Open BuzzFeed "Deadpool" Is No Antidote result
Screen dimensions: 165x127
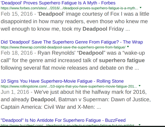(x=63, y=120)
